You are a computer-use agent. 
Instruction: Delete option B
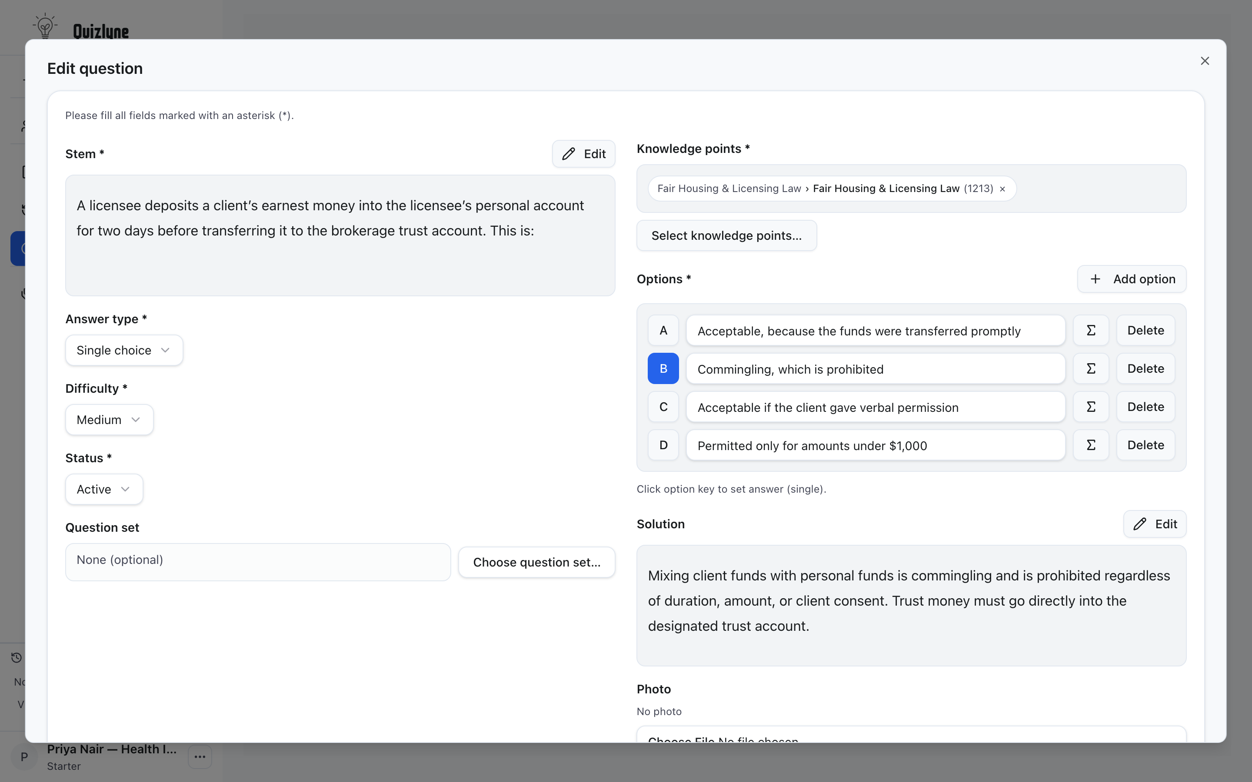(x=1145, y=369)
